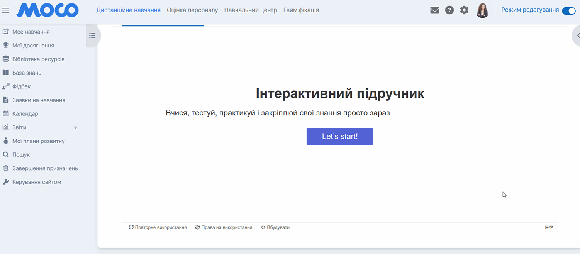Open the Дистанційне навчання menu item
This screenshot has width=580, height=254.
click(128, 10)
